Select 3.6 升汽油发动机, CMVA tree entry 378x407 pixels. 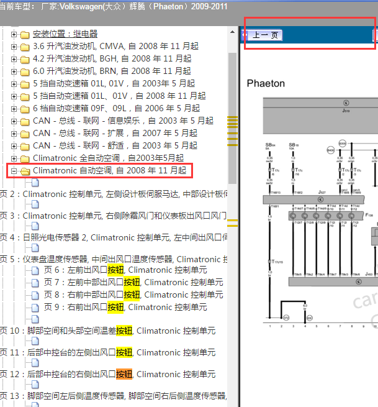coord(115,46)
